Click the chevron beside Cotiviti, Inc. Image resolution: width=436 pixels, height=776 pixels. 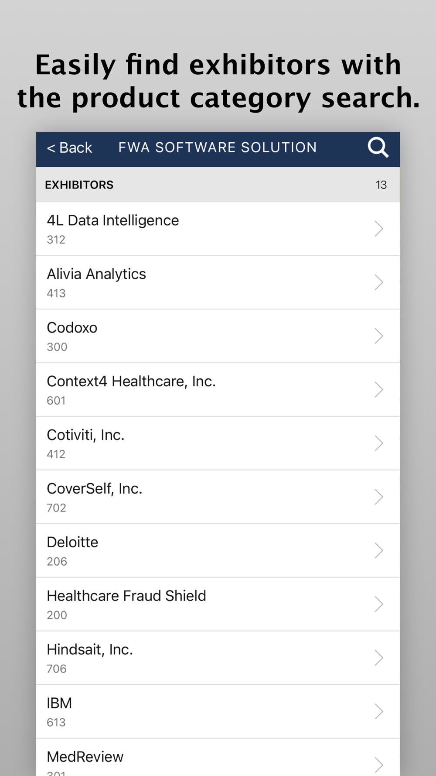(x=378, y=443)
